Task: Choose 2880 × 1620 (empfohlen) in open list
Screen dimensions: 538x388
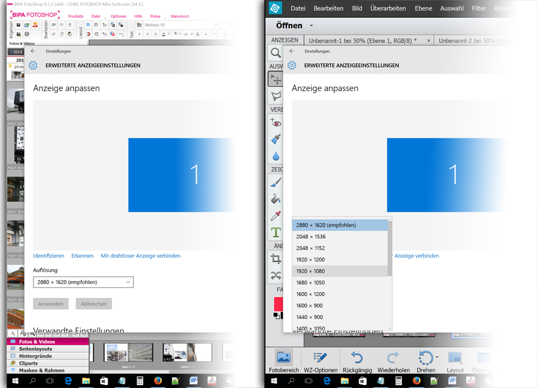Action: point(340,225)
